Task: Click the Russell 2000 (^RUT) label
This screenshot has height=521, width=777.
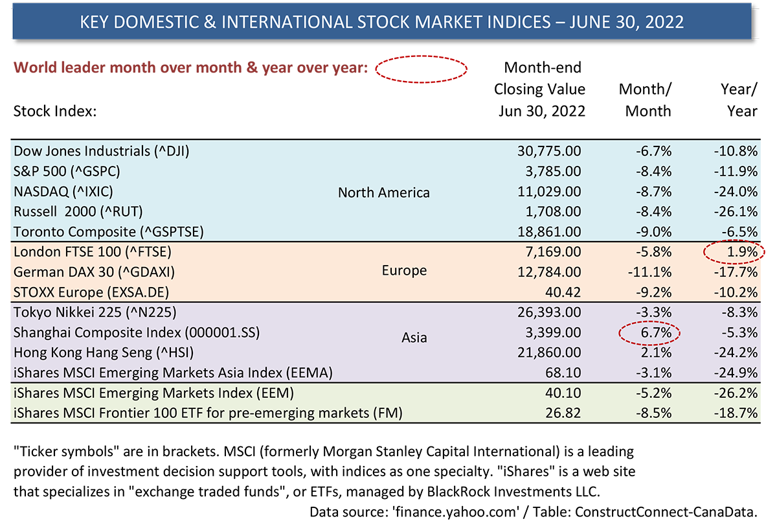Action: pyautogui.click(x=78, y=211)
